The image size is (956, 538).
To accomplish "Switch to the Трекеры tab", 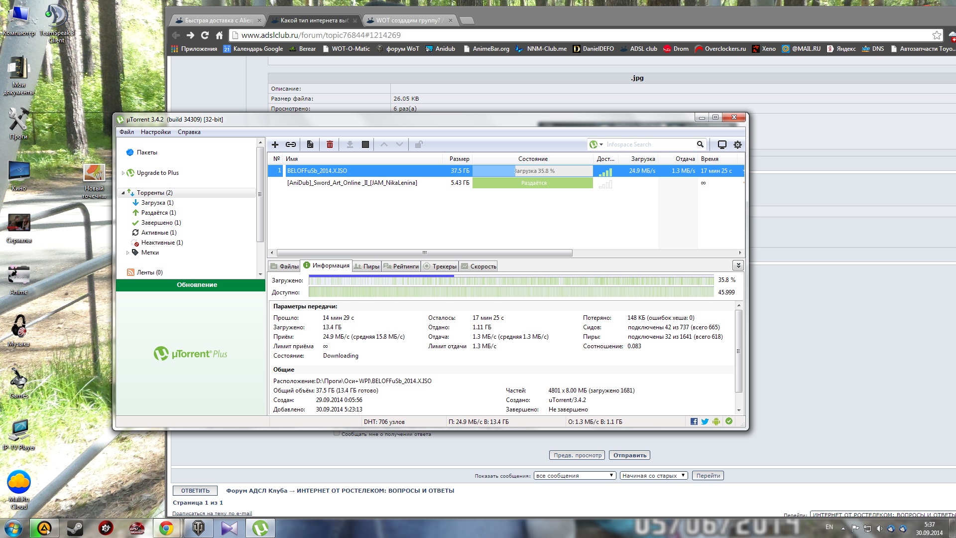I will point(440,267).
